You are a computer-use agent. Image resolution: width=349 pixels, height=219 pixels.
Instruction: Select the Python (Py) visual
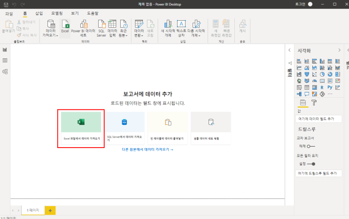tap(330, 87)
